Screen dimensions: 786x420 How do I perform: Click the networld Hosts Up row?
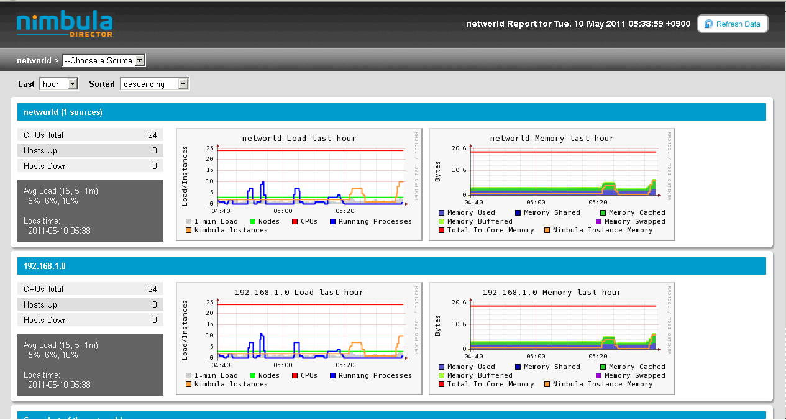[90, 150]
